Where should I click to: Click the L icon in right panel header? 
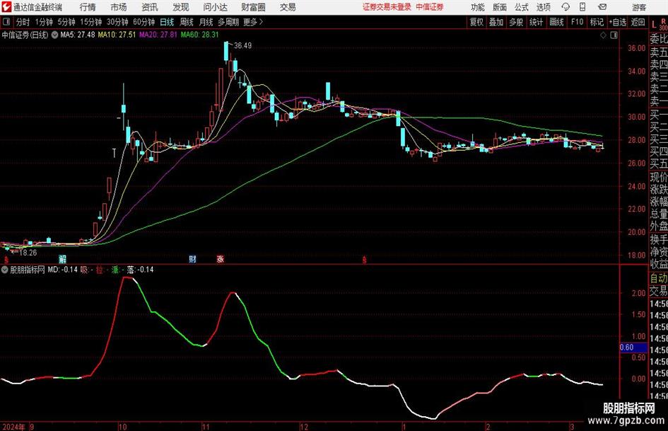654,25
